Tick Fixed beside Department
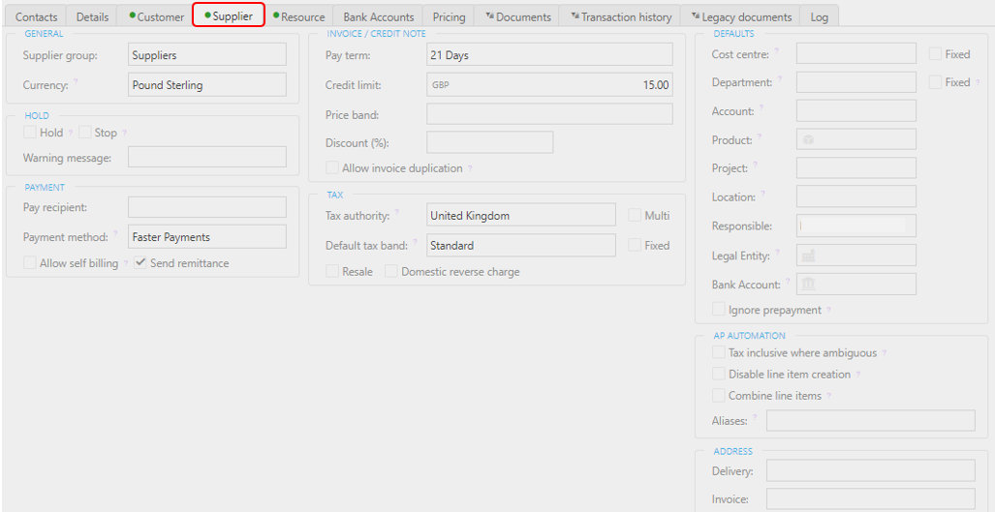Image resolution: width=995 pixels, height=512 pixels. pos(935,81)
